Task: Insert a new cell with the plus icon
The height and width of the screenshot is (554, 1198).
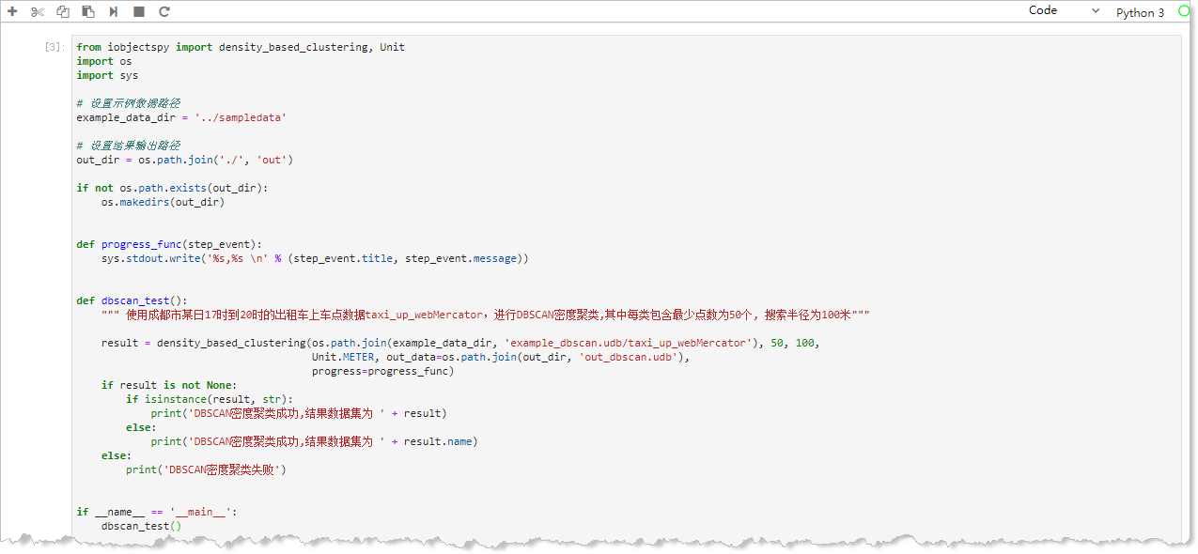Action: (13, 12)
